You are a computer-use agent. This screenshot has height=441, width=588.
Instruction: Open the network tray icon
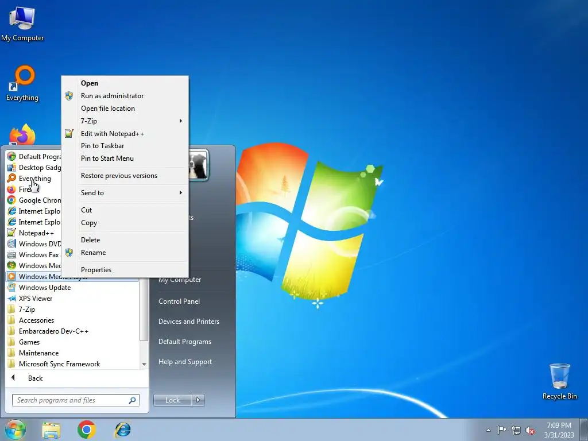[516, 430]
